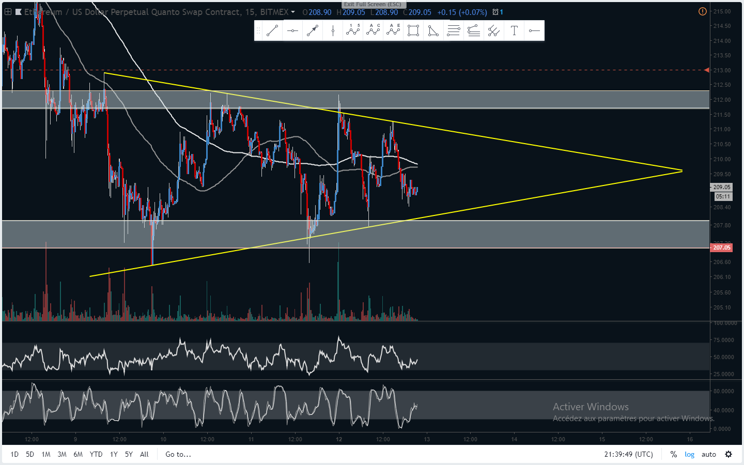Screen dimensions: 744x465
Task: Click the orange alert icon at top right
Action: tap(702, 11)
